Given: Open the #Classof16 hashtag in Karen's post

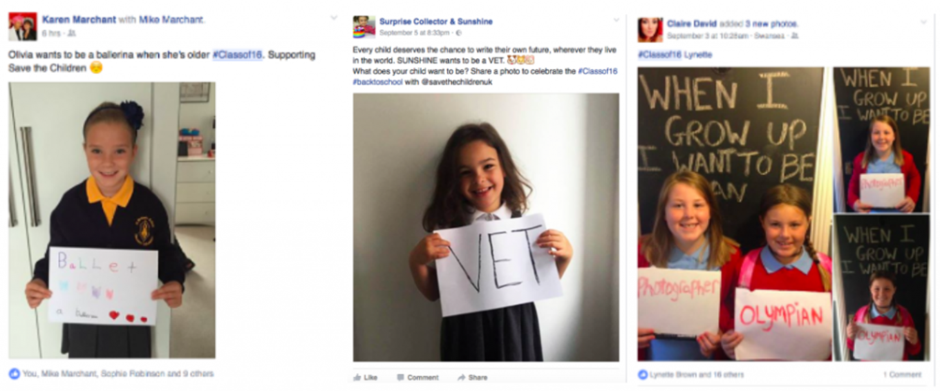Looking at the screenshot, I should point(238,55).
